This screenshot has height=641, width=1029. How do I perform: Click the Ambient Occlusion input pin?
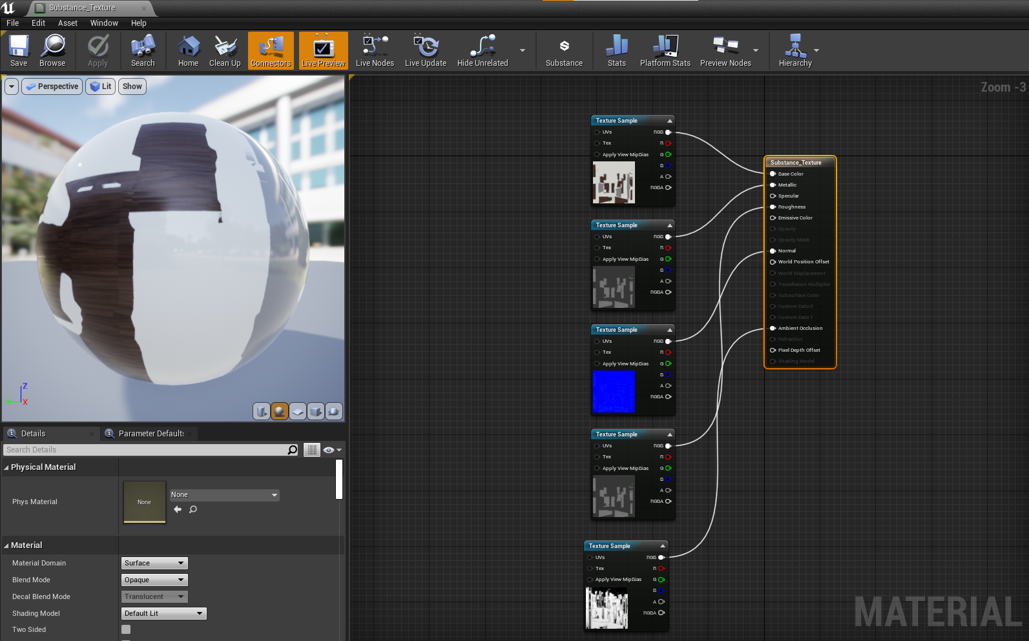[x=773, y=328]
